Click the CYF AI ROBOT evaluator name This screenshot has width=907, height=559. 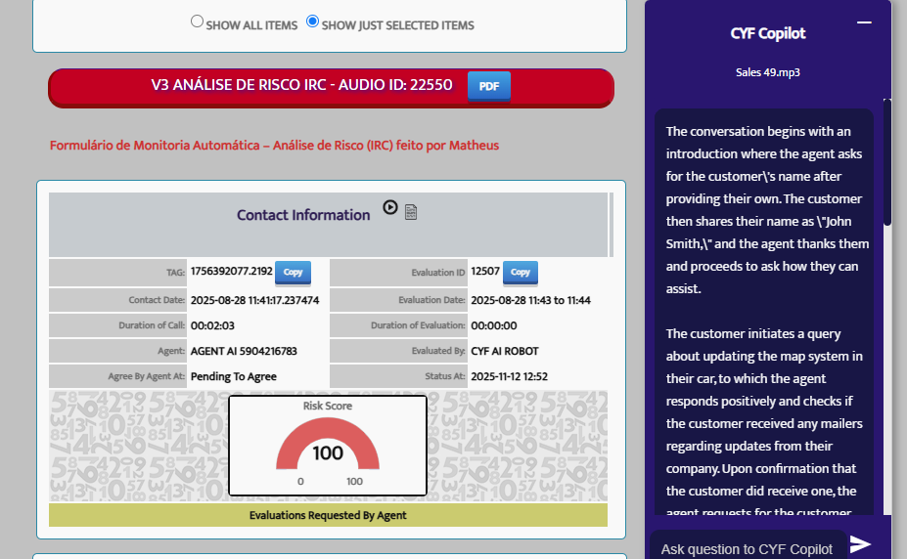(505, 351)
